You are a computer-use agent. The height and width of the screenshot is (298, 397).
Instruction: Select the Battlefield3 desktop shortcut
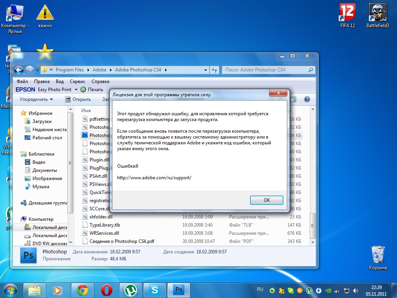(378, 16)
